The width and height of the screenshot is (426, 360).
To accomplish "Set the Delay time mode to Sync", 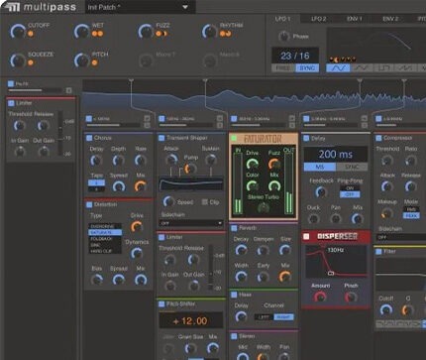I will (x=352, y=167).
